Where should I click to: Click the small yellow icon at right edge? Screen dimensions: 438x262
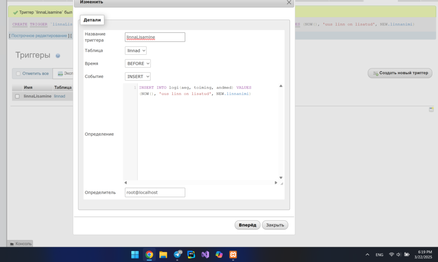click(x=431, y=109)
